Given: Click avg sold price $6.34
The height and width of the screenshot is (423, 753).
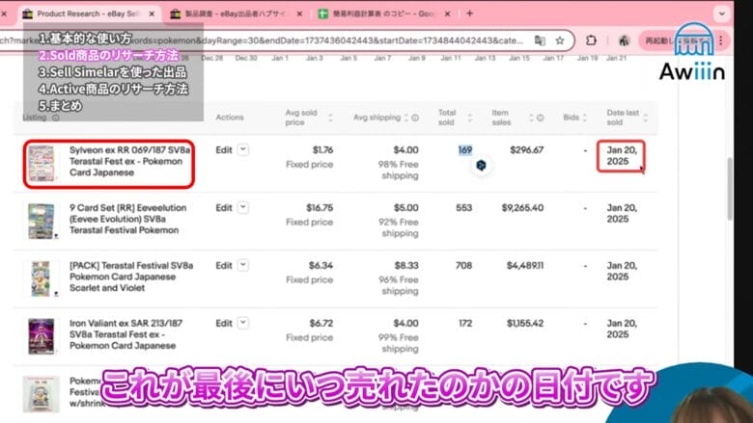Looking at the screenshot, I should coord(321,266).
